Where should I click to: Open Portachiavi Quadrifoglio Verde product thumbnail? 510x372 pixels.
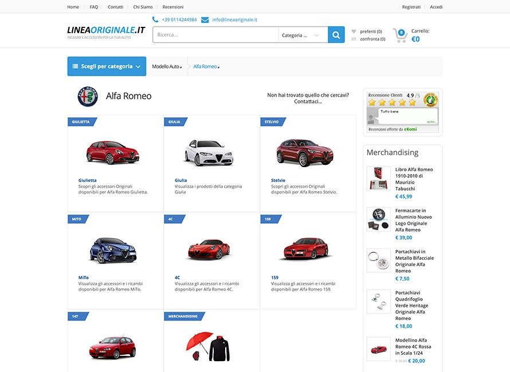[x=379, y=302]
